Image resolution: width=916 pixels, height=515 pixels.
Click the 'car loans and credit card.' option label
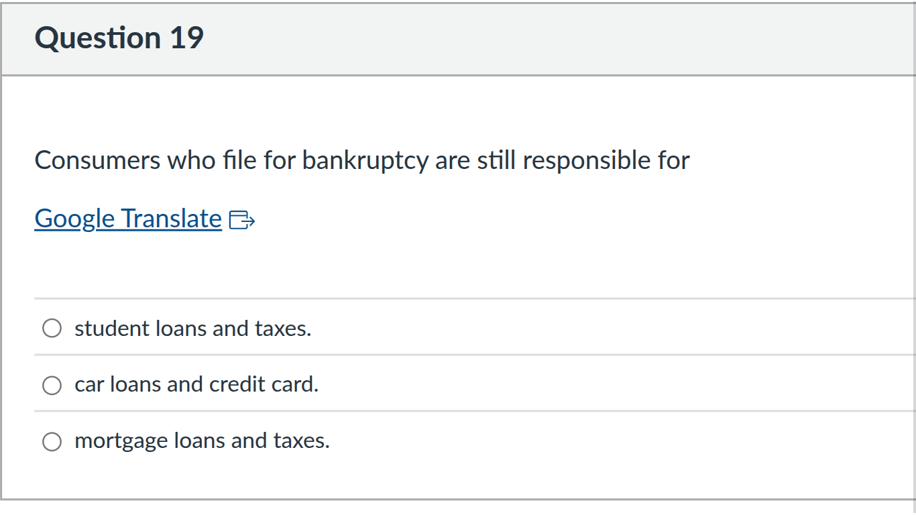(196, 385)
